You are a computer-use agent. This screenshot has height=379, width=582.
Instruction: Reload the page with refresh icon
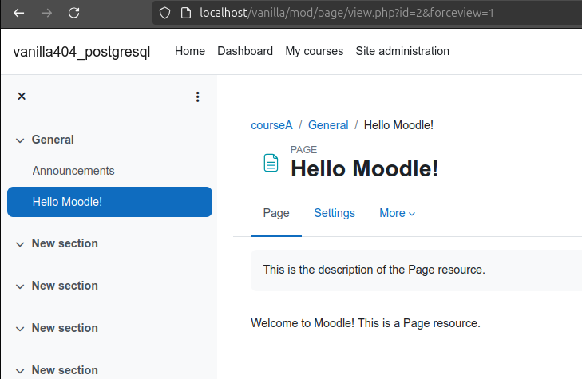tap(74, 13)
